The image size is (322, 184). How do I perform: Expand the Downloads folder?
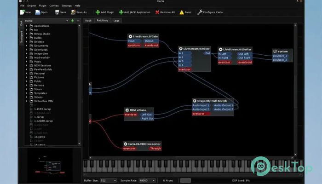point(27,50)
